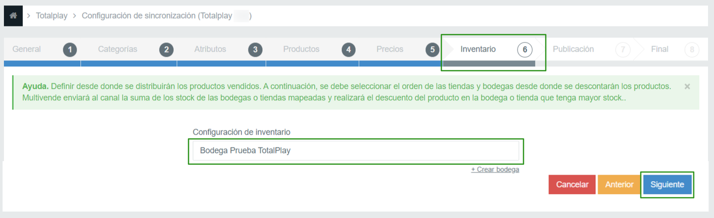Select step number 6 circle

pos(524,49)
